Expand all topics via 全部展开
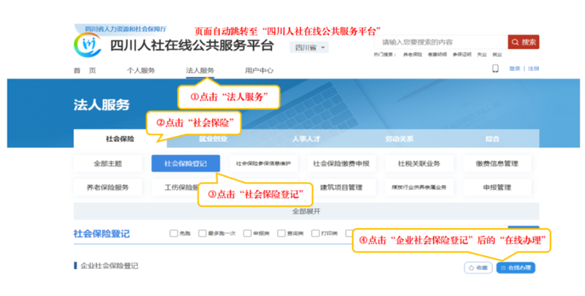The width and height of the screenshot is (585, 296). 306,211
